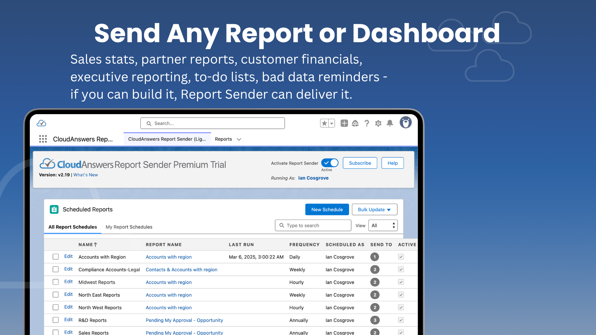Click the Scheduled Reports calendar icon
This screenshot has width=596, height=335.
[x=54, y=209]
